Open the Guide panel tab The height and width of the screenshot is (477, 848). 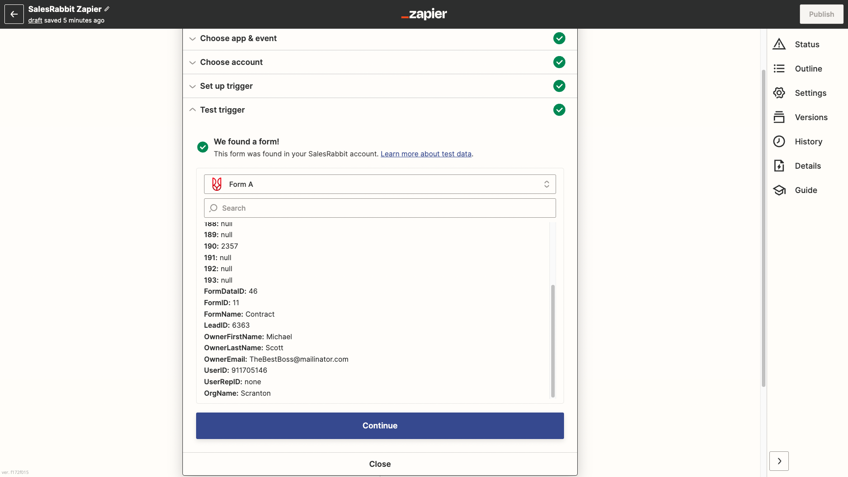click(807, 190)
